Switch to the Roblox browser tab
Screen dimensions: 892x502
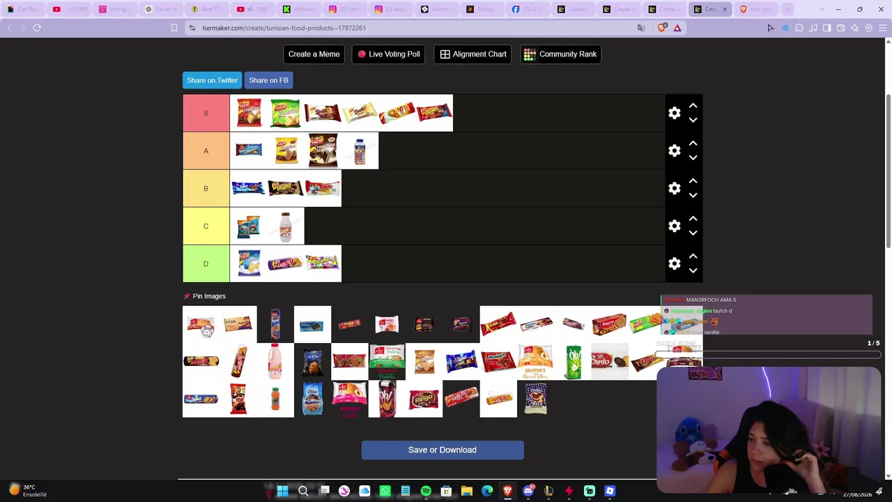point(482,9)
